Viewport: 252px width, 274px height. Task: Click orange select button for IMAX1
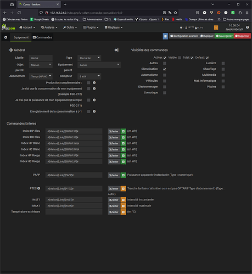point(124,206)
